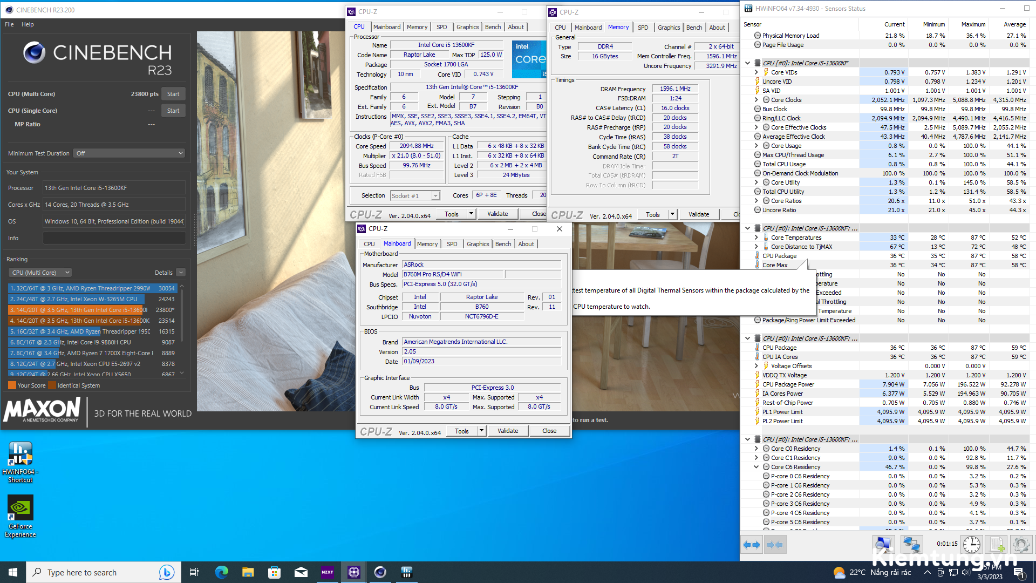The width and height of the screenshot is (1036, 583).
Task: Click Validate in CPU-Z processor window
Action: [497, 214]
